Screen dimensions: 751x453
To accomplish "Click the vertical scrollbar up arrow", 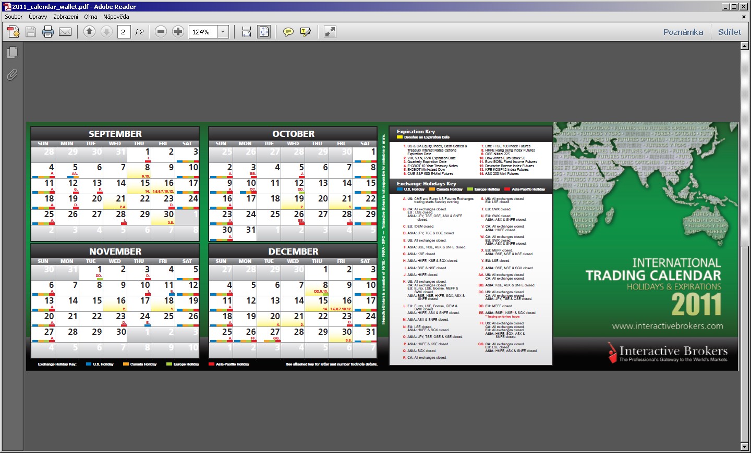I will click(x=745, y=46).
